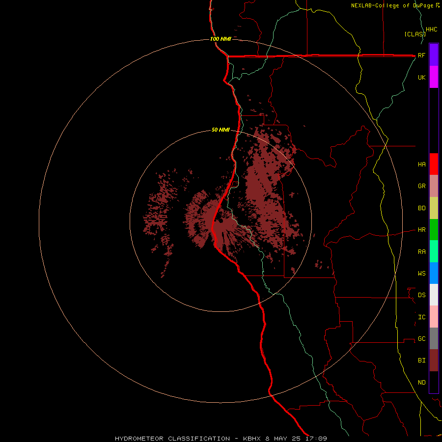Click the KBHX radar site identifier
This screenshot has height=442, width=442.
pos(253,439)
